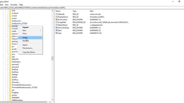Select the PerfProc key
Screen dimensions: 184x103
(x=15, y=80)
